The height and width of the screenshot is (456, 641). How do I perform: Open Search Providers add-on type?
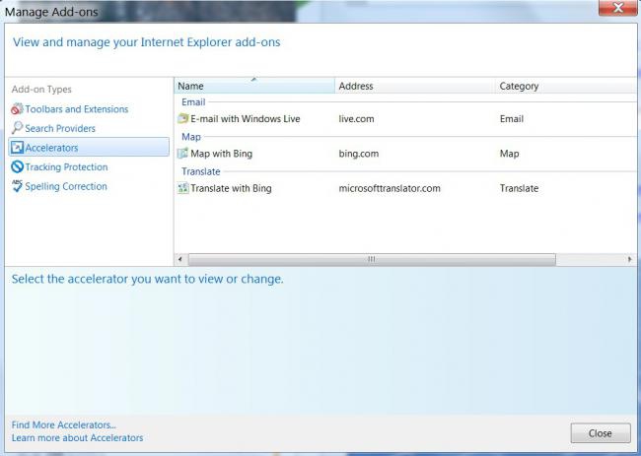point(60,128)
